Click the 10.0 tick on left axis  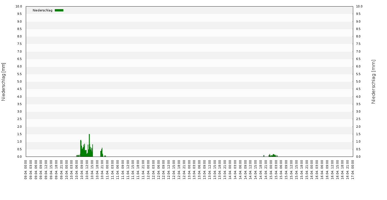point(19,7)
